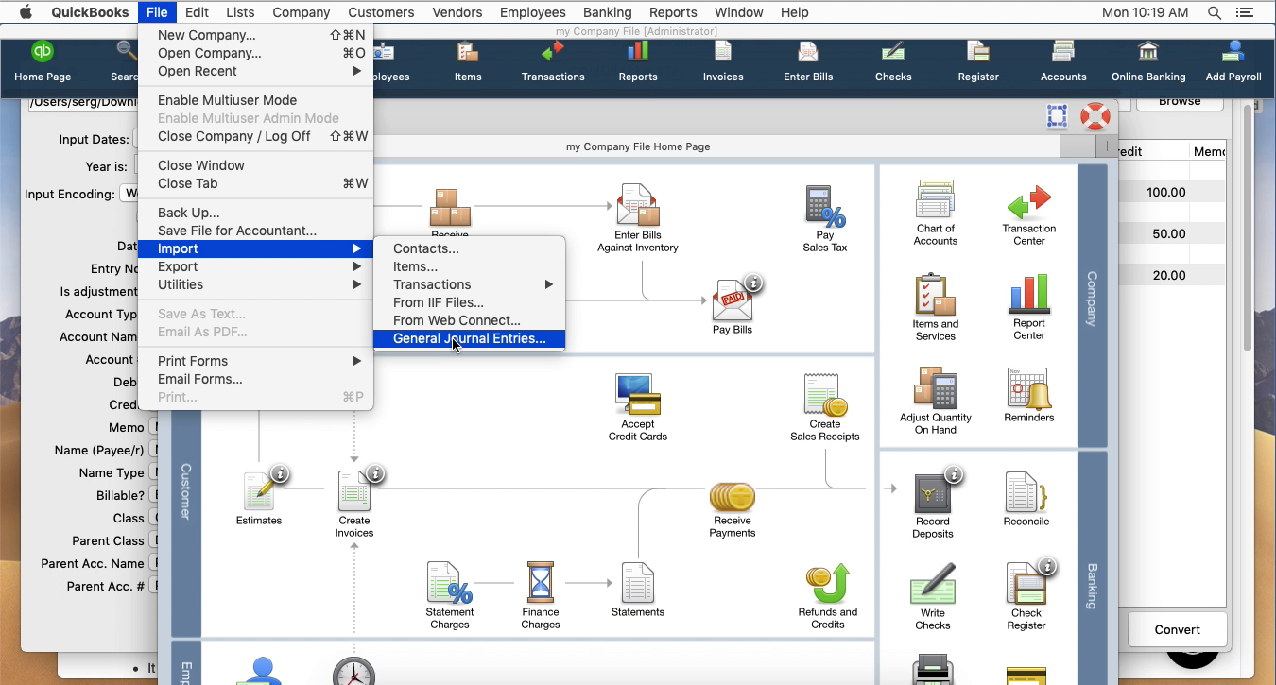Click the life preserver help icon
The height and width of the screenshot is (685, 1276).
click(x=1095, y=117)
